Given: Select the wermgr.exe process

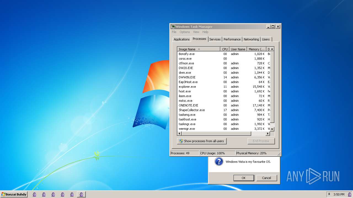Looking at the screenshot, I should pyautogui.click(x=224, y=129).
